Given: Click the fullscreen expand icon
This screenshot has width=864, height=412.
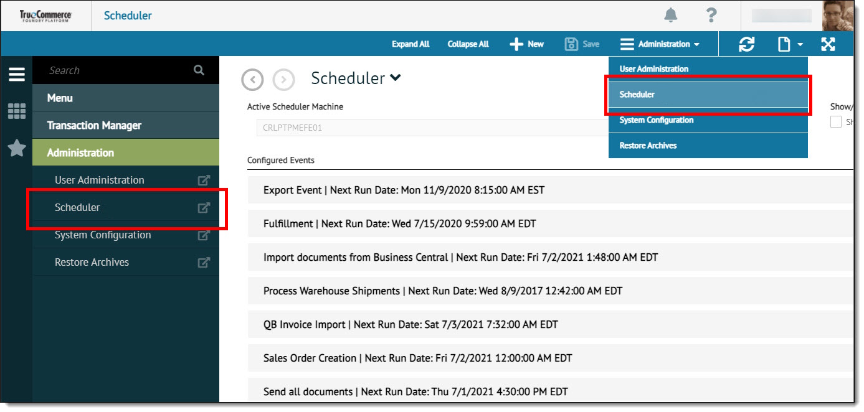Looking at the screenshot, I should [828, 44].
